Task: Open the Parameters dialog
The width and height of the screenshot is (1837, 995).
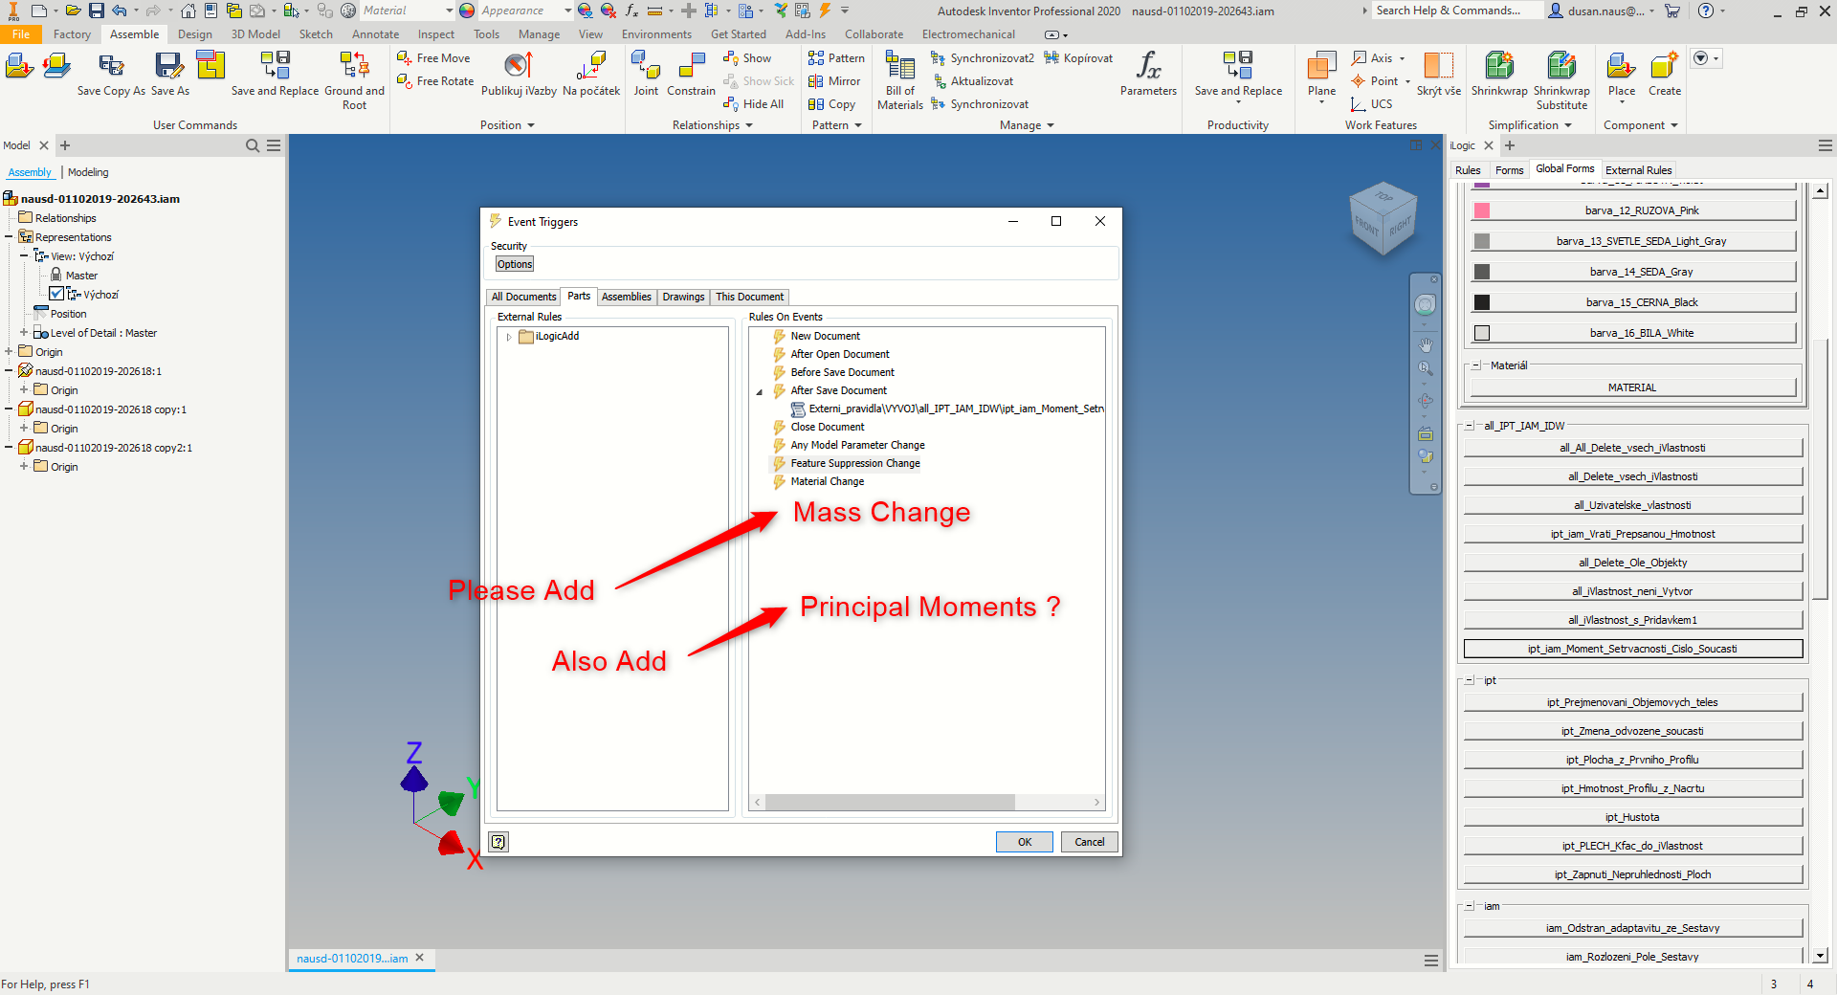Action: click(x=1147, y=75)
